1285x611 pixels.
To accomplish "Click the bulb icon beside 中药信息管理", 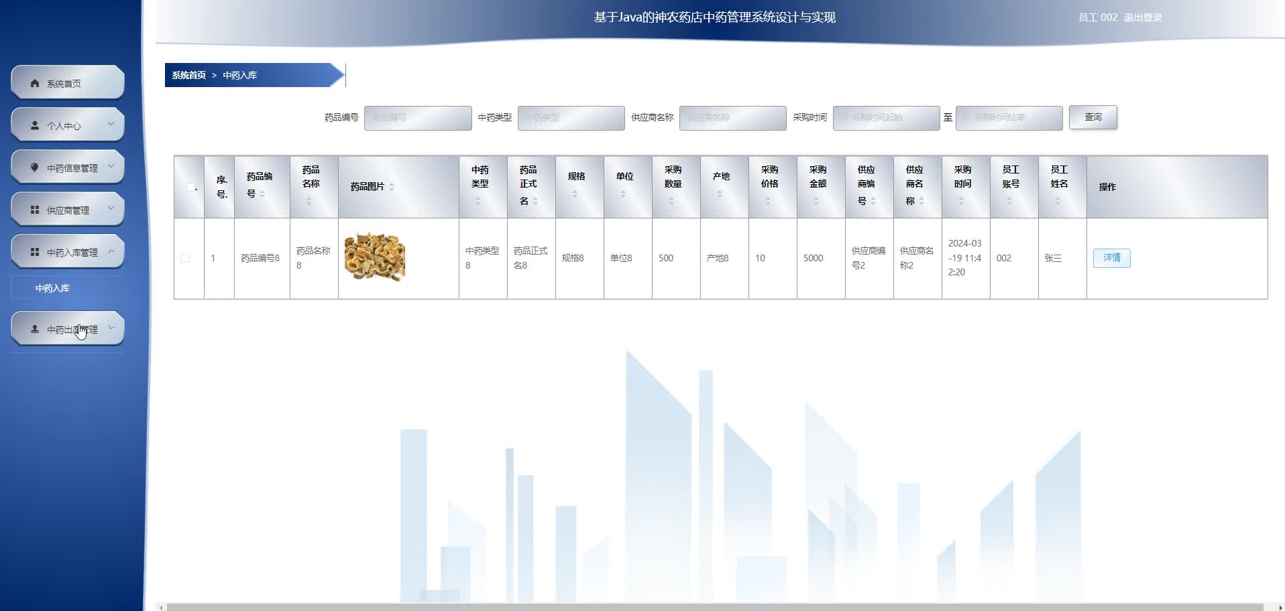I will (x=35, y=168).
